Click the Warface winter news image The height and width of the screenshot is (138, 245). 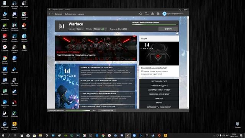click(x=67, y=86)
